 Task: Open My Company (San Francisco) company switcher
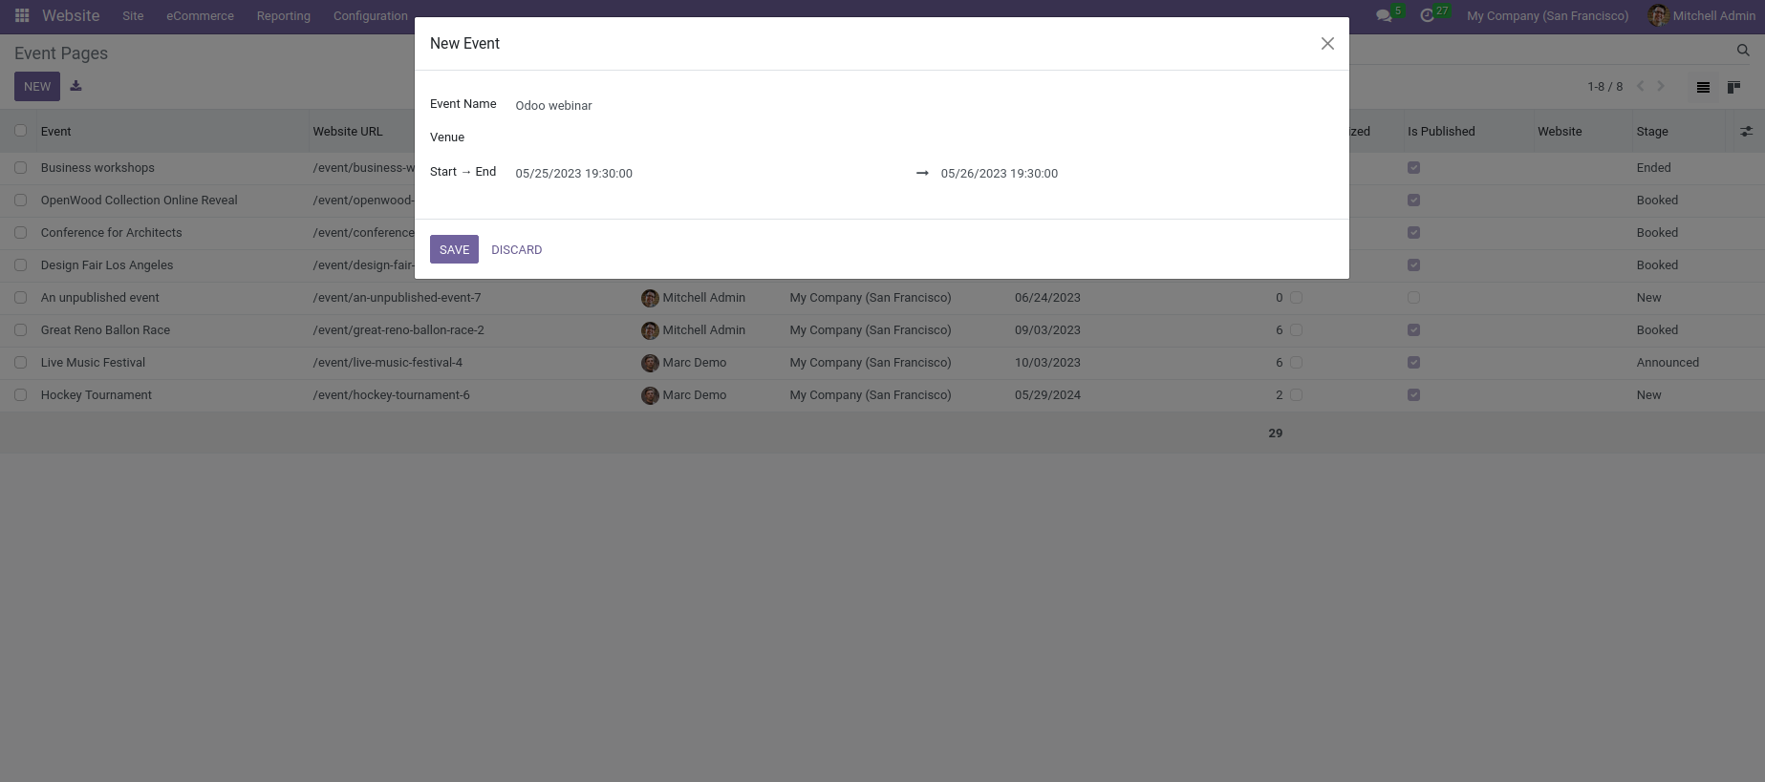click(1547, 16)
